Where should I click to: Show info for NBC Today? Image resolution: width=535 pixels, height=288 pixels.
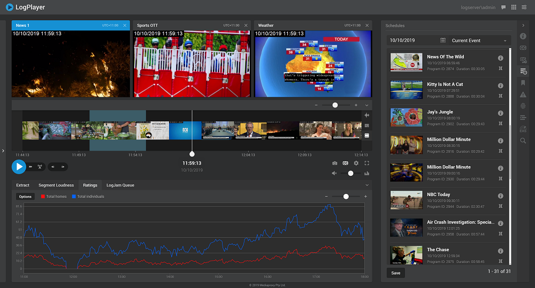coord(501,196)
